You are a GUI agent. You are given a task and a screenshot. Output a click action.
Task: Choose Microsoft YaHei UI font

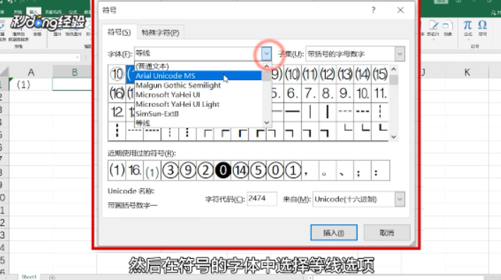coord(198,95)
